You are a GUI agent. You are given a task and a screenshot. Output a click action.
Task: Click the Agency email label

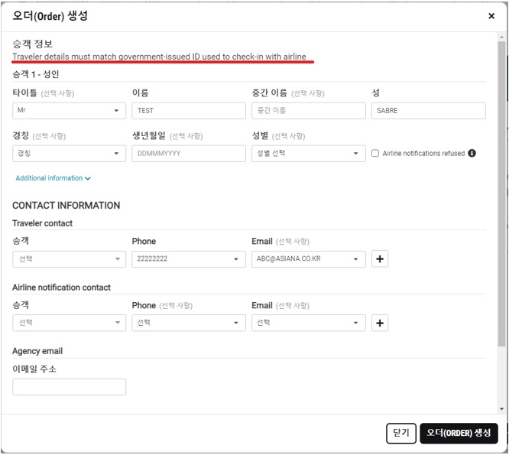(x=37, y=351)
